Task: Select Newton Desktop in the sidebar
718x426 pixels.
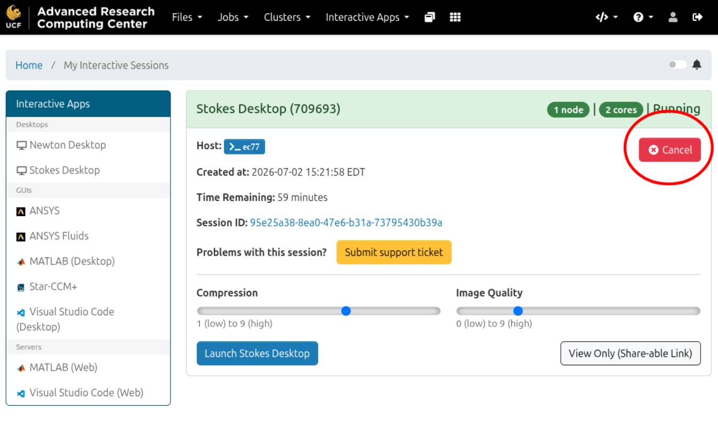Action: 88,145
